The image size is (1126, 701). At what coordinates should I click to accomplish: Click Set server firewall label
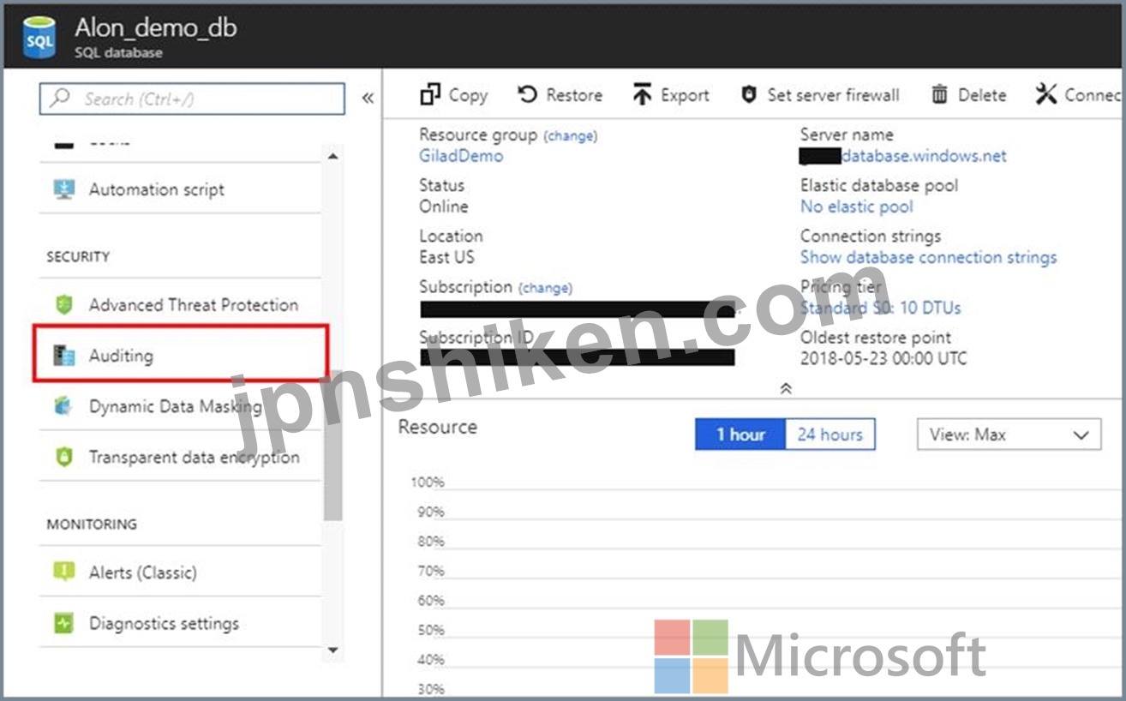833,95
